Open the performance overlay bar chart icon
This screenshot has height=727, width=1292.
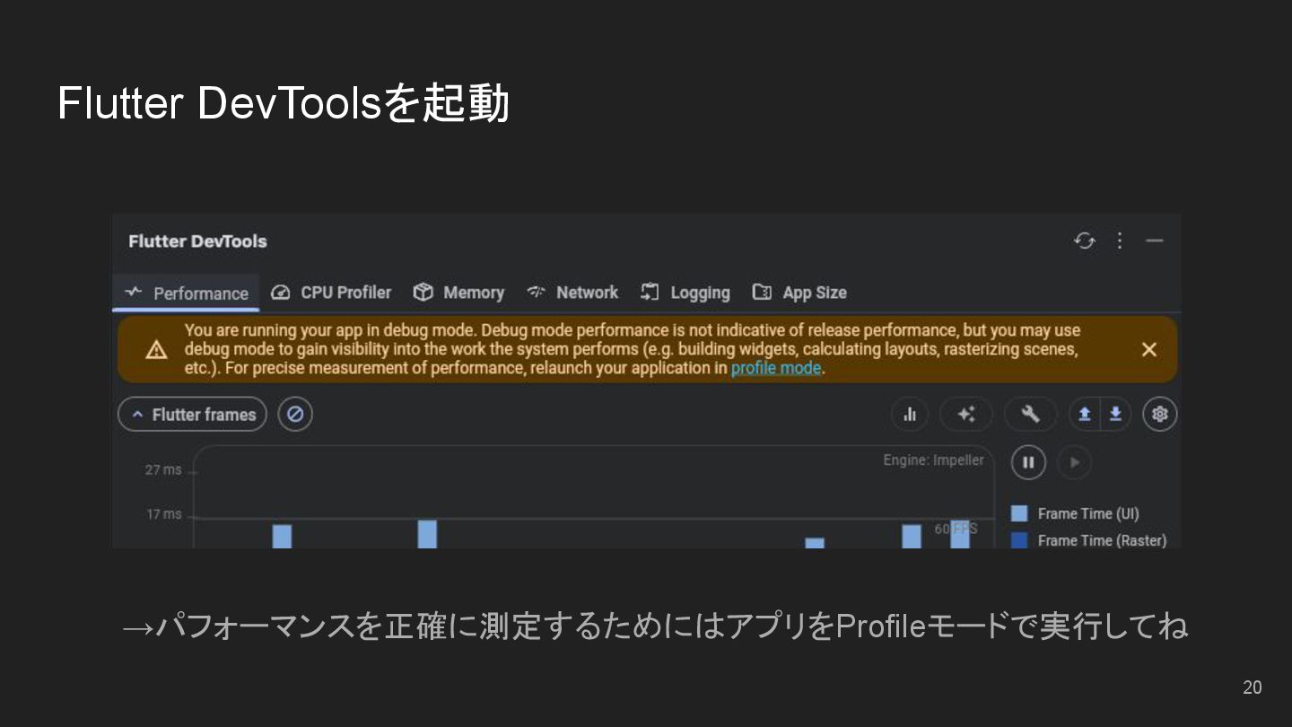click(x=910, y=415)
